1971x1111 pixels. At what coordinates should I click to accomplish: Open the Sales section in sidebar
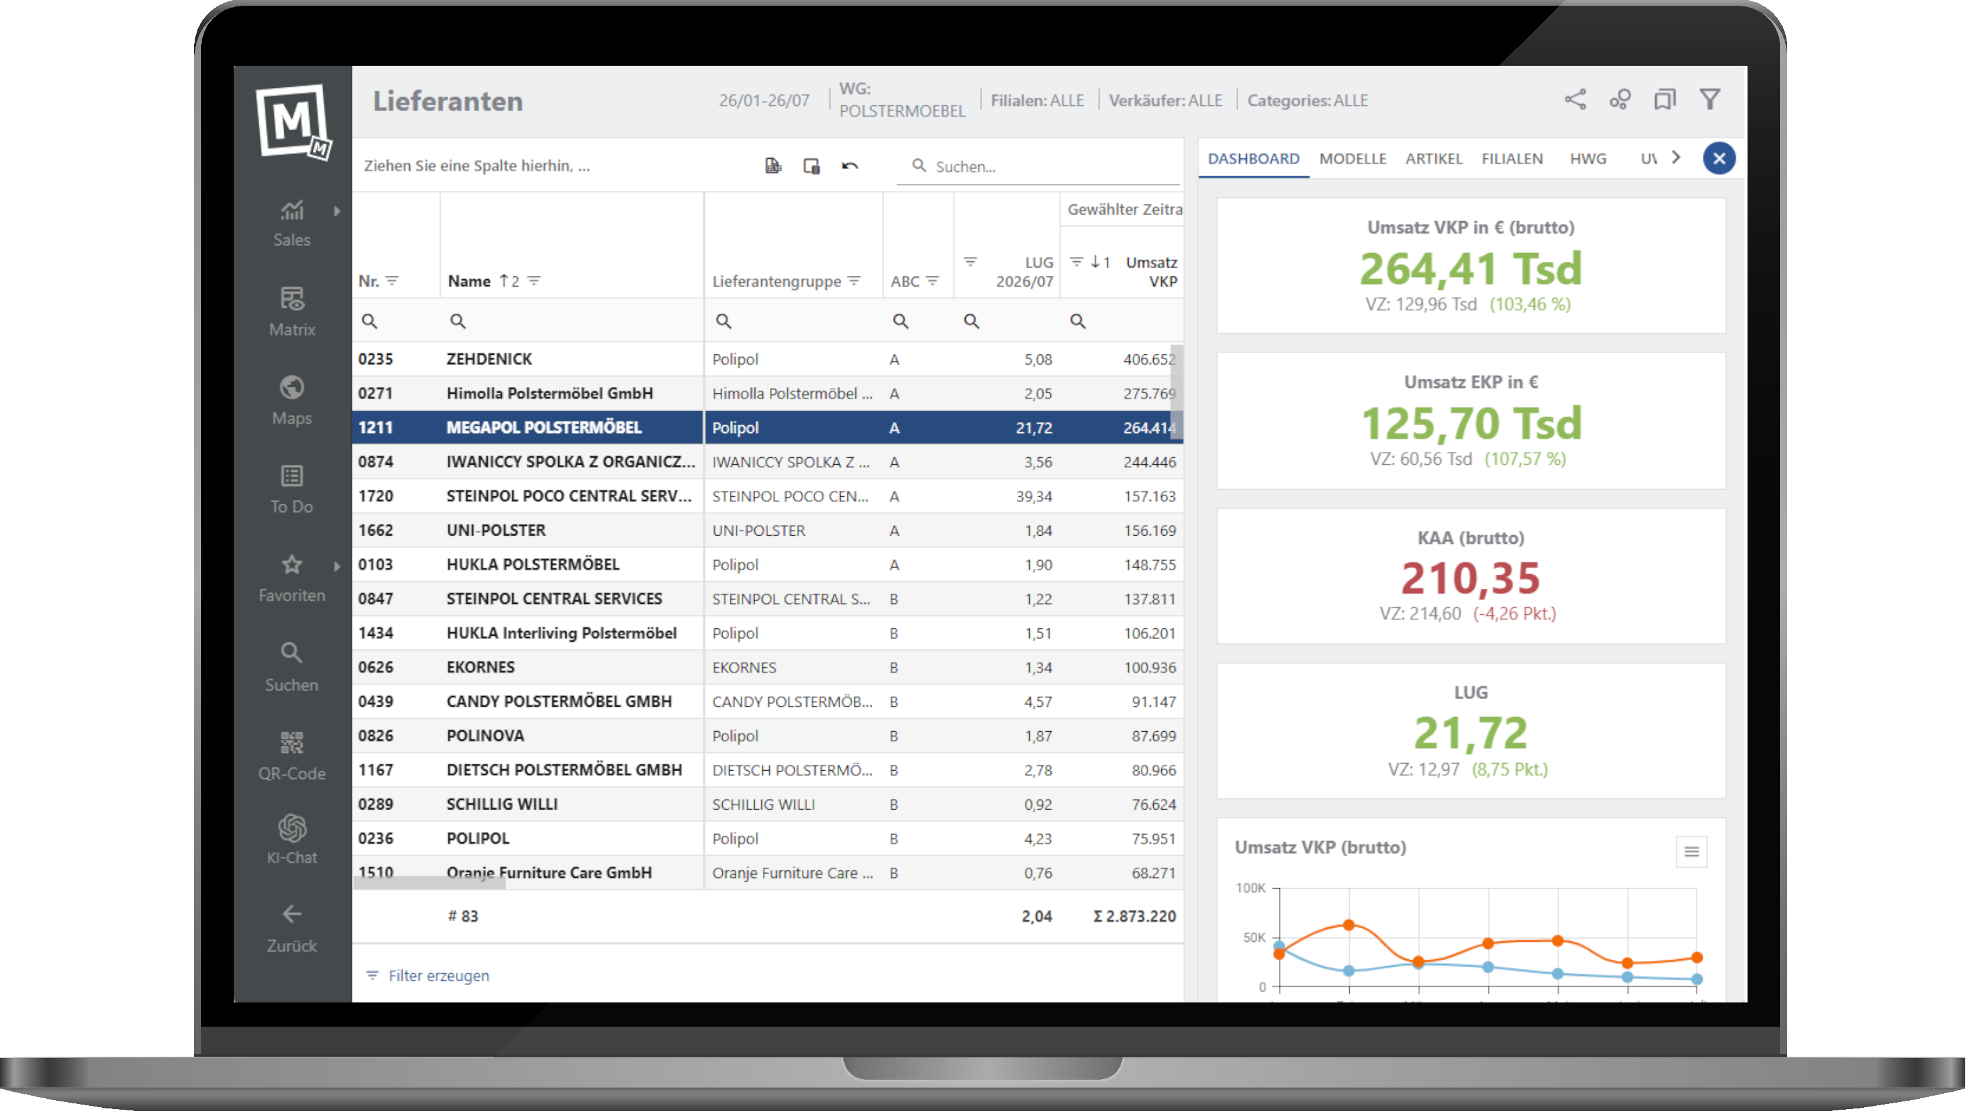pos(292,223)
